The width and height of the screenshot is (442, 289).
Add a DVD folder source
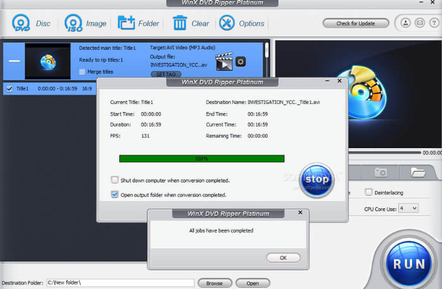point(138,23)
